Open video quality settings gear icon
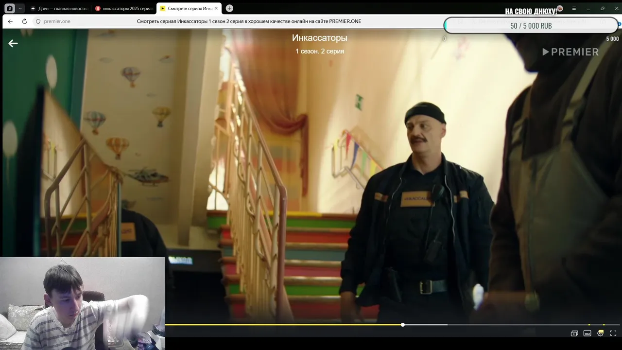 600,333
